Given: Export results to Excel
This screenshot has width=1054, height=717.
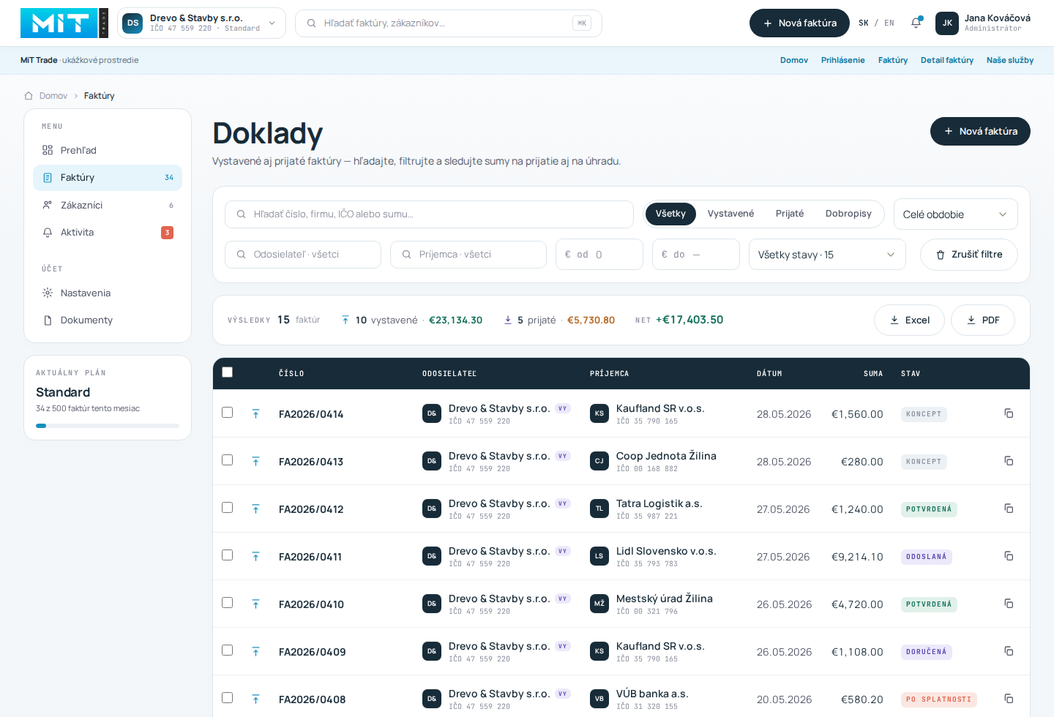Looking at the screenshot, I should [x=909, y=320].
